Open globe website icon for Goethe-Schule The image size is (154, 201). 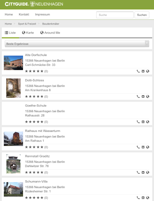pos(148,122)
